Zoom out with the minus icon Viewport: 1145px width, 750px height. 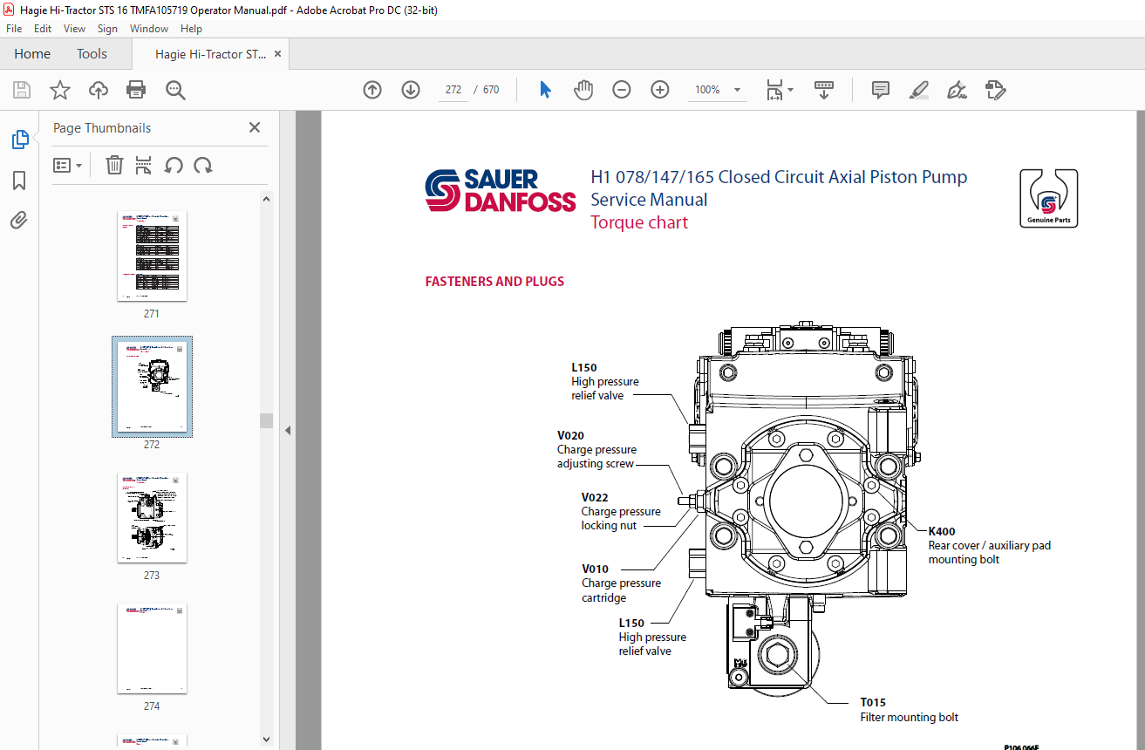[x=622, y=90]
